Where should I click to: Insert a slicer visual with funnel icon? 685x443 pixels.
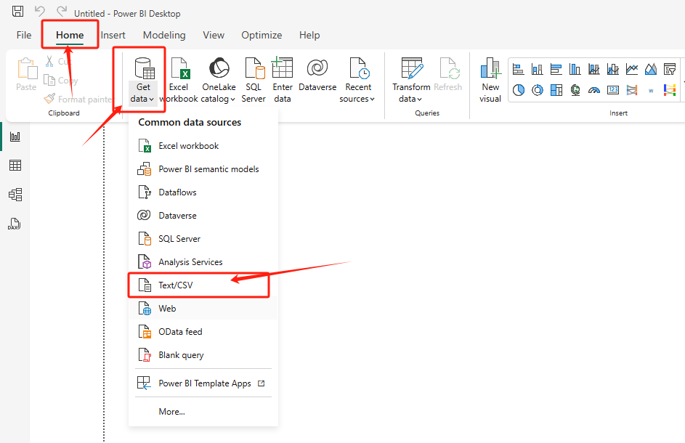pos(670,69)
